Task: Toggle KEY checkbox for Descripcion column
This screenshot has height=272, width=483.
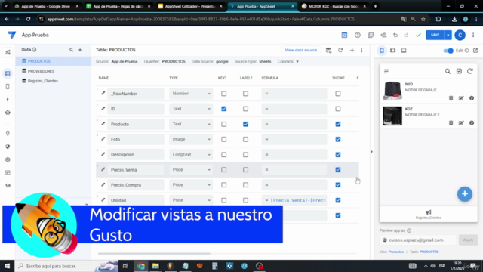Action: coord(224,154)
